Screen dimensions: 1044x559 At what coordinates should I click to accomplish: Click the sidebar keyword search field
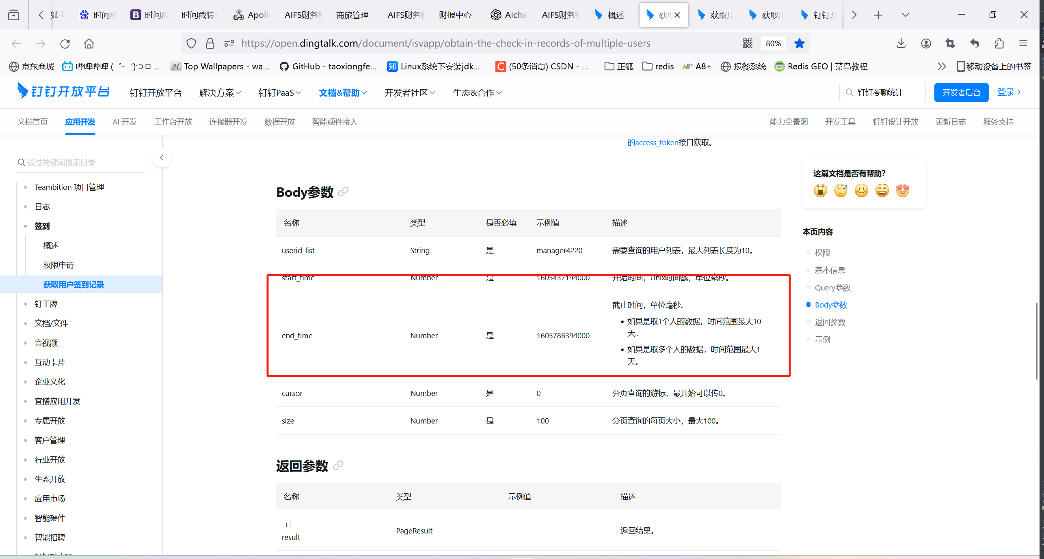pos(81,162)
